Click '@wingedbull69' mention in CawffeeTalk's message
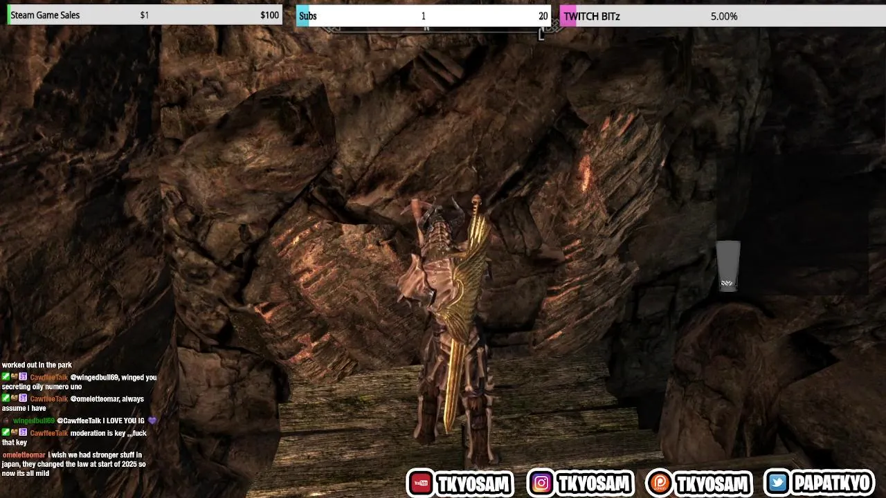The image size is (886, 498). [x=93, y=378]
